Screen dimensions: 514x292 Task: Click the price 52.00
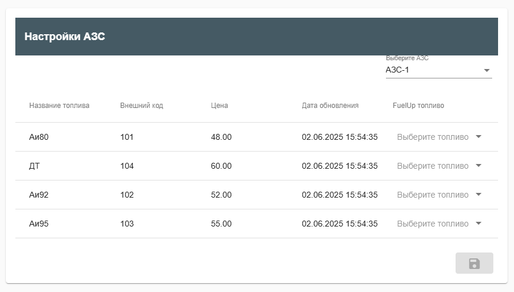(x=221, y=195)
